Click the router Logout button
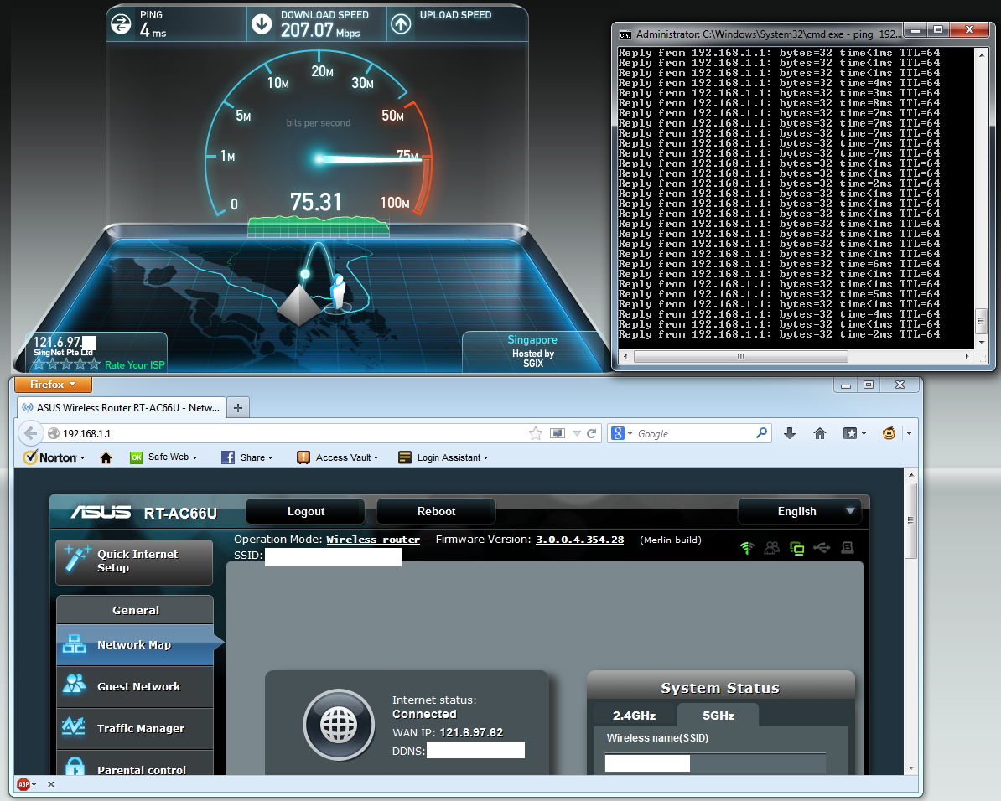The height and width of the screenshot is (801, 1001). click(306, 511)
